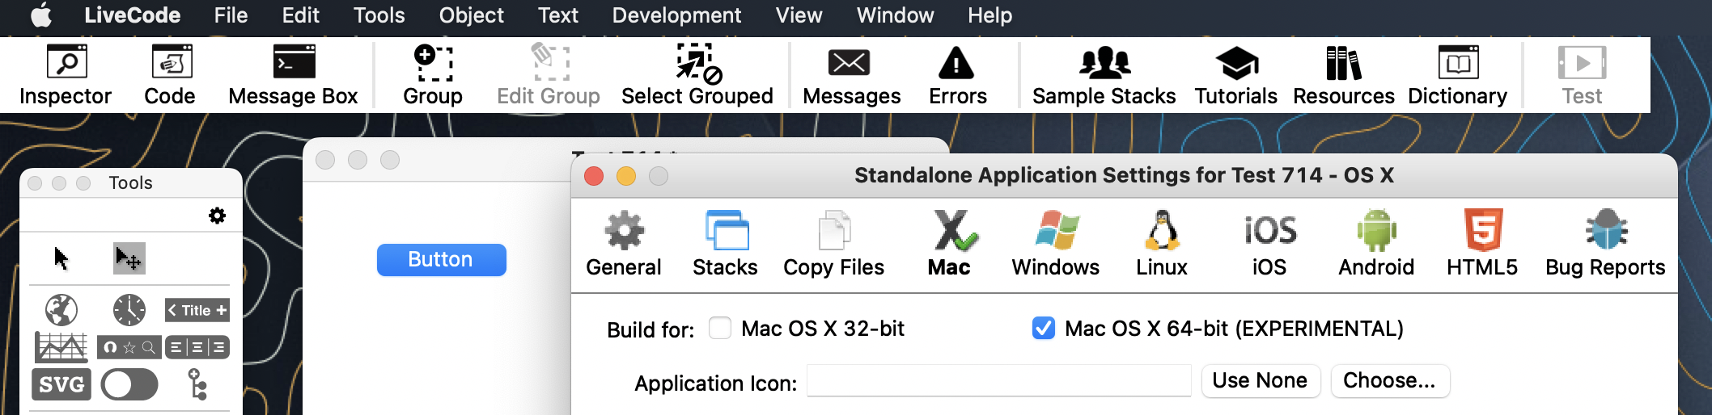The height and width of the screenshot is (415, 1712).
Task: Switch to Linux settings tab
Action: tap(1162, 244)
